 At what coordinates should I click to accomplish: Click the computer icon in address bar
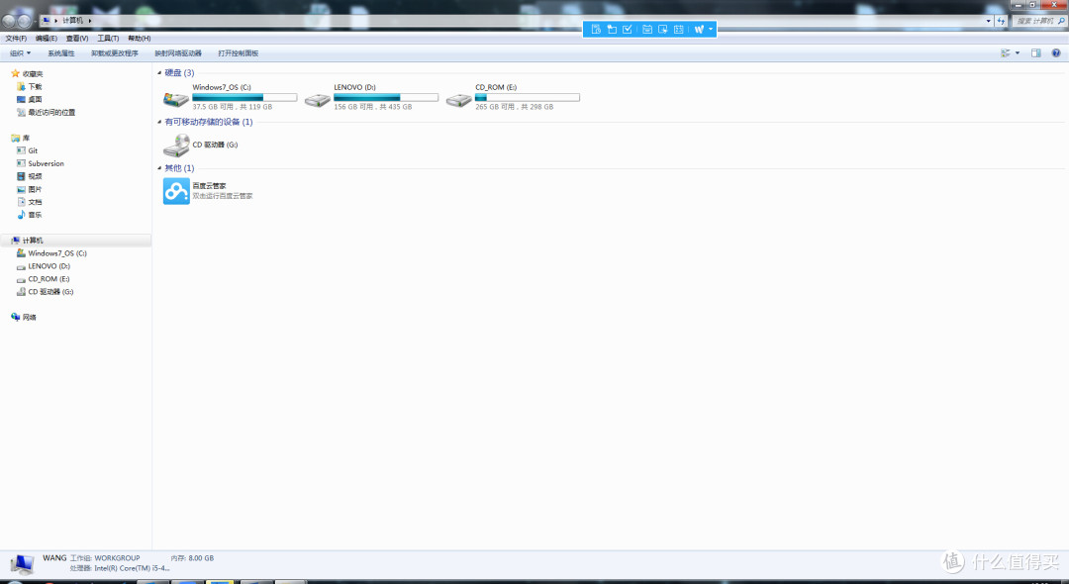(x=47, y=21)
